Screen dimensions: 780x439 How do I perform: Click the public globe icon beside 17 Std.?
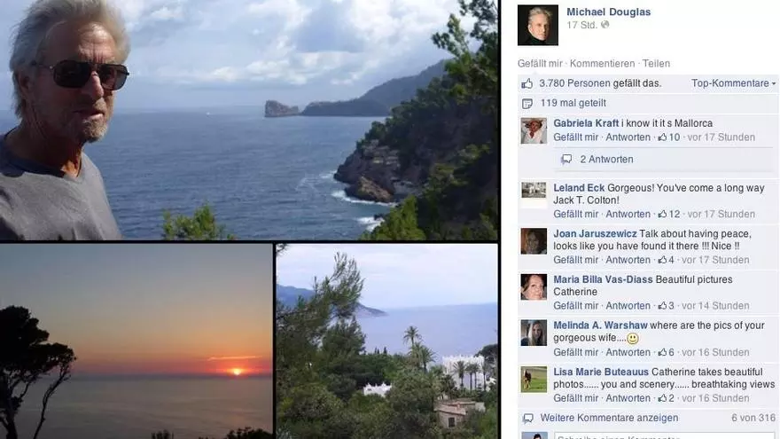pos(604,25)
